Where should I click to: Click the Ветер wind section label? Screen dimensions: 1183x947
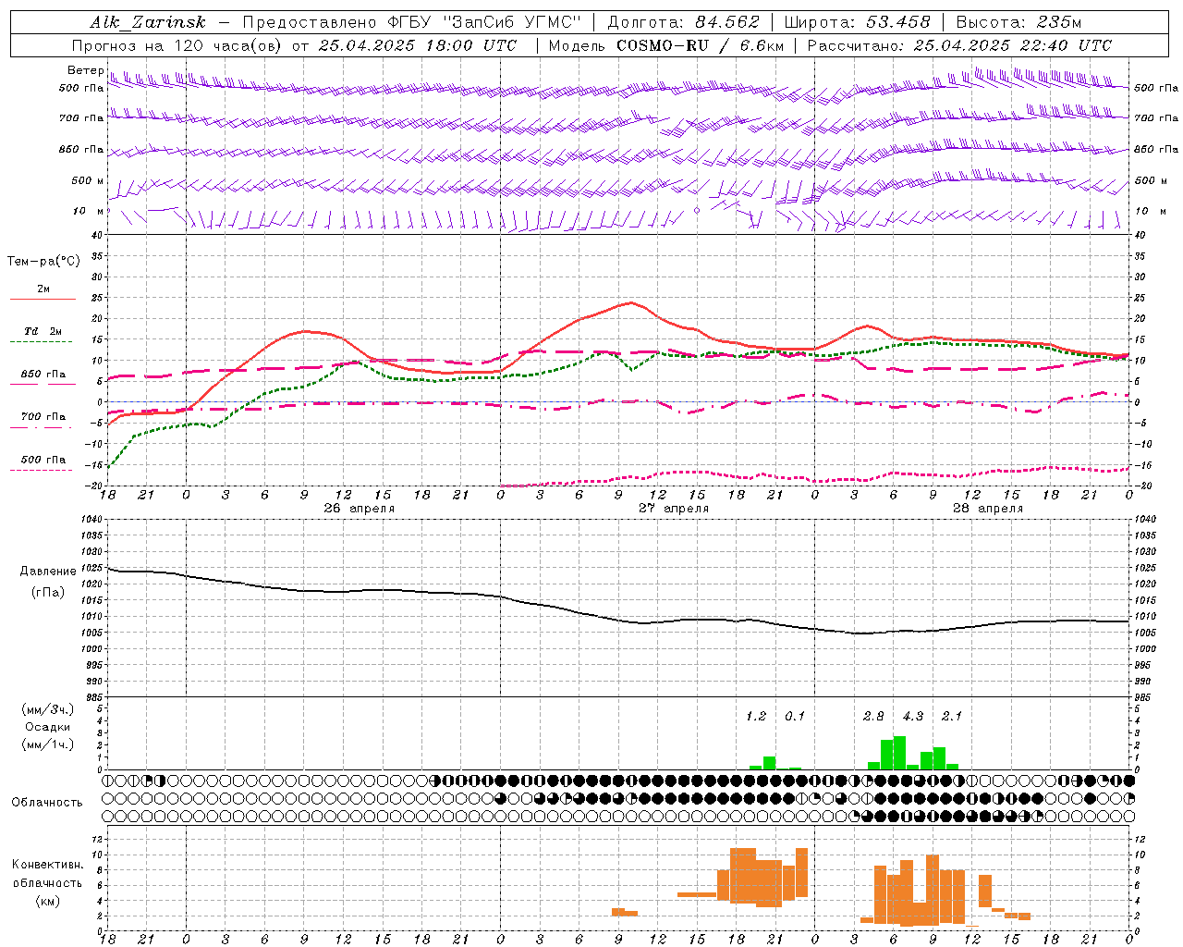pos(85,70)
